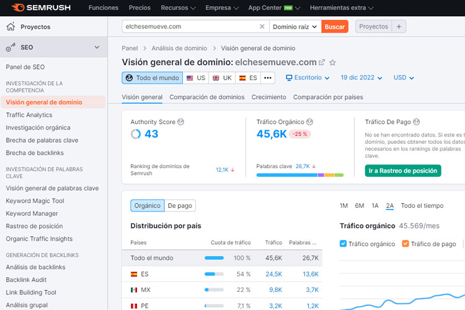Click the globe icon next to Authority Score
This screenshot has width=465, height=310.
click(x=180, y=122)
